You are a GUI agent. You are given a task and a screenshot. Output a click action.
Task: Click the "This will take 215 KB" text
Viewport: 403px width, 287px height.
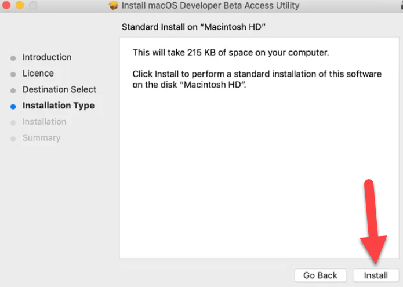[231, 53]
